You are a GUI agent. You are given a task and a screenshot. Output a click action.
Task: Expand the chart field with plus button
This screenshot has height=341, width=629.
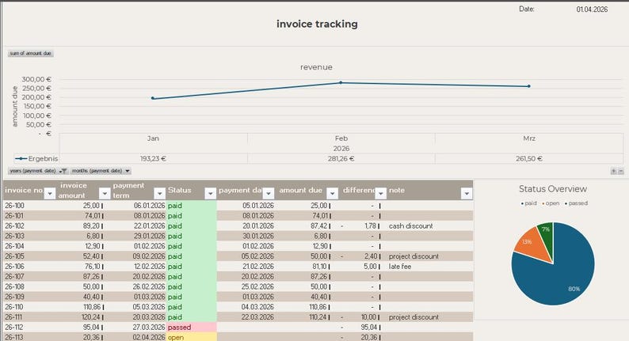[613, 171]
